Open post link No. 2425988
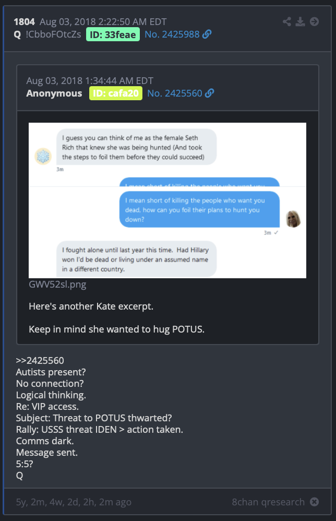 coord(172,34)
